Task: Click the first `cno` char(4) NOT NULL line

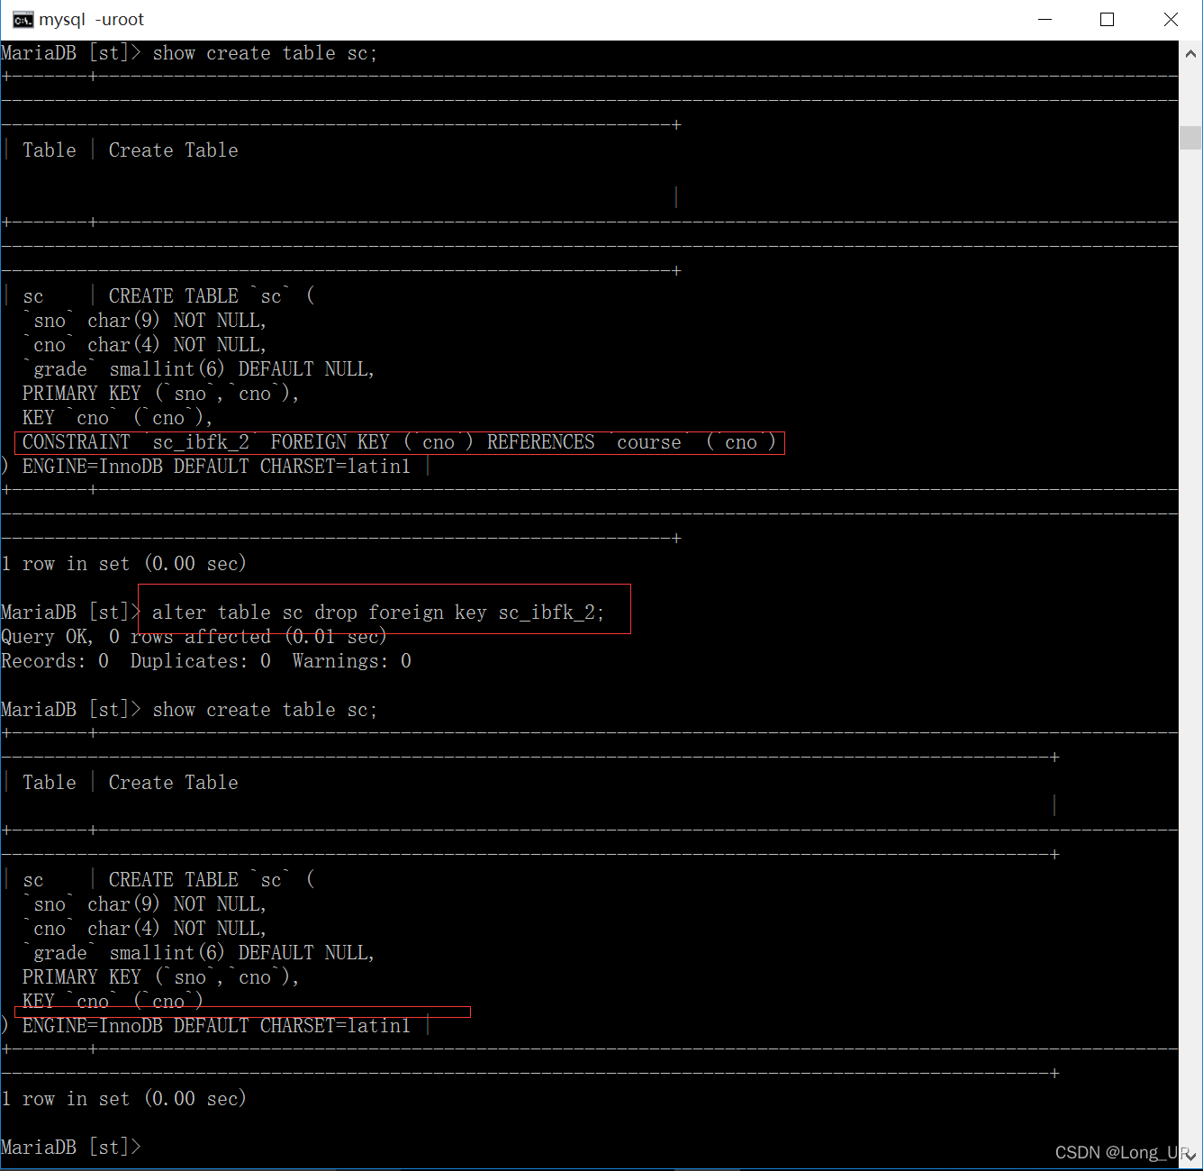Action: pos(144,345)
